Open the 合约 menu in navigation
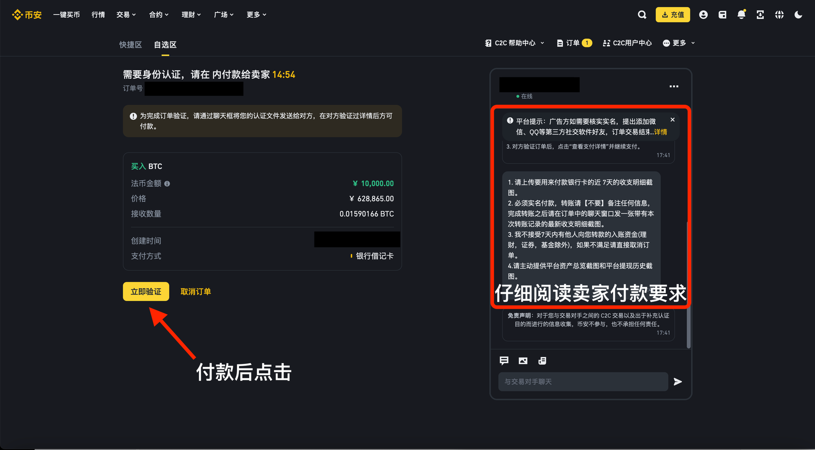Image resolution: width=815 pixels, height=450 pixels. pyautogui.click(x=158, y=15)
